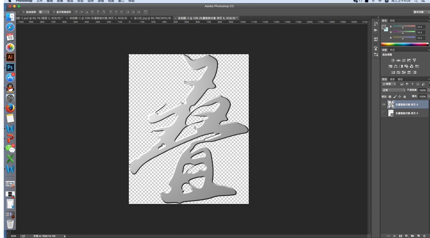Add a Curves adjustment

[x=404, y=60]
